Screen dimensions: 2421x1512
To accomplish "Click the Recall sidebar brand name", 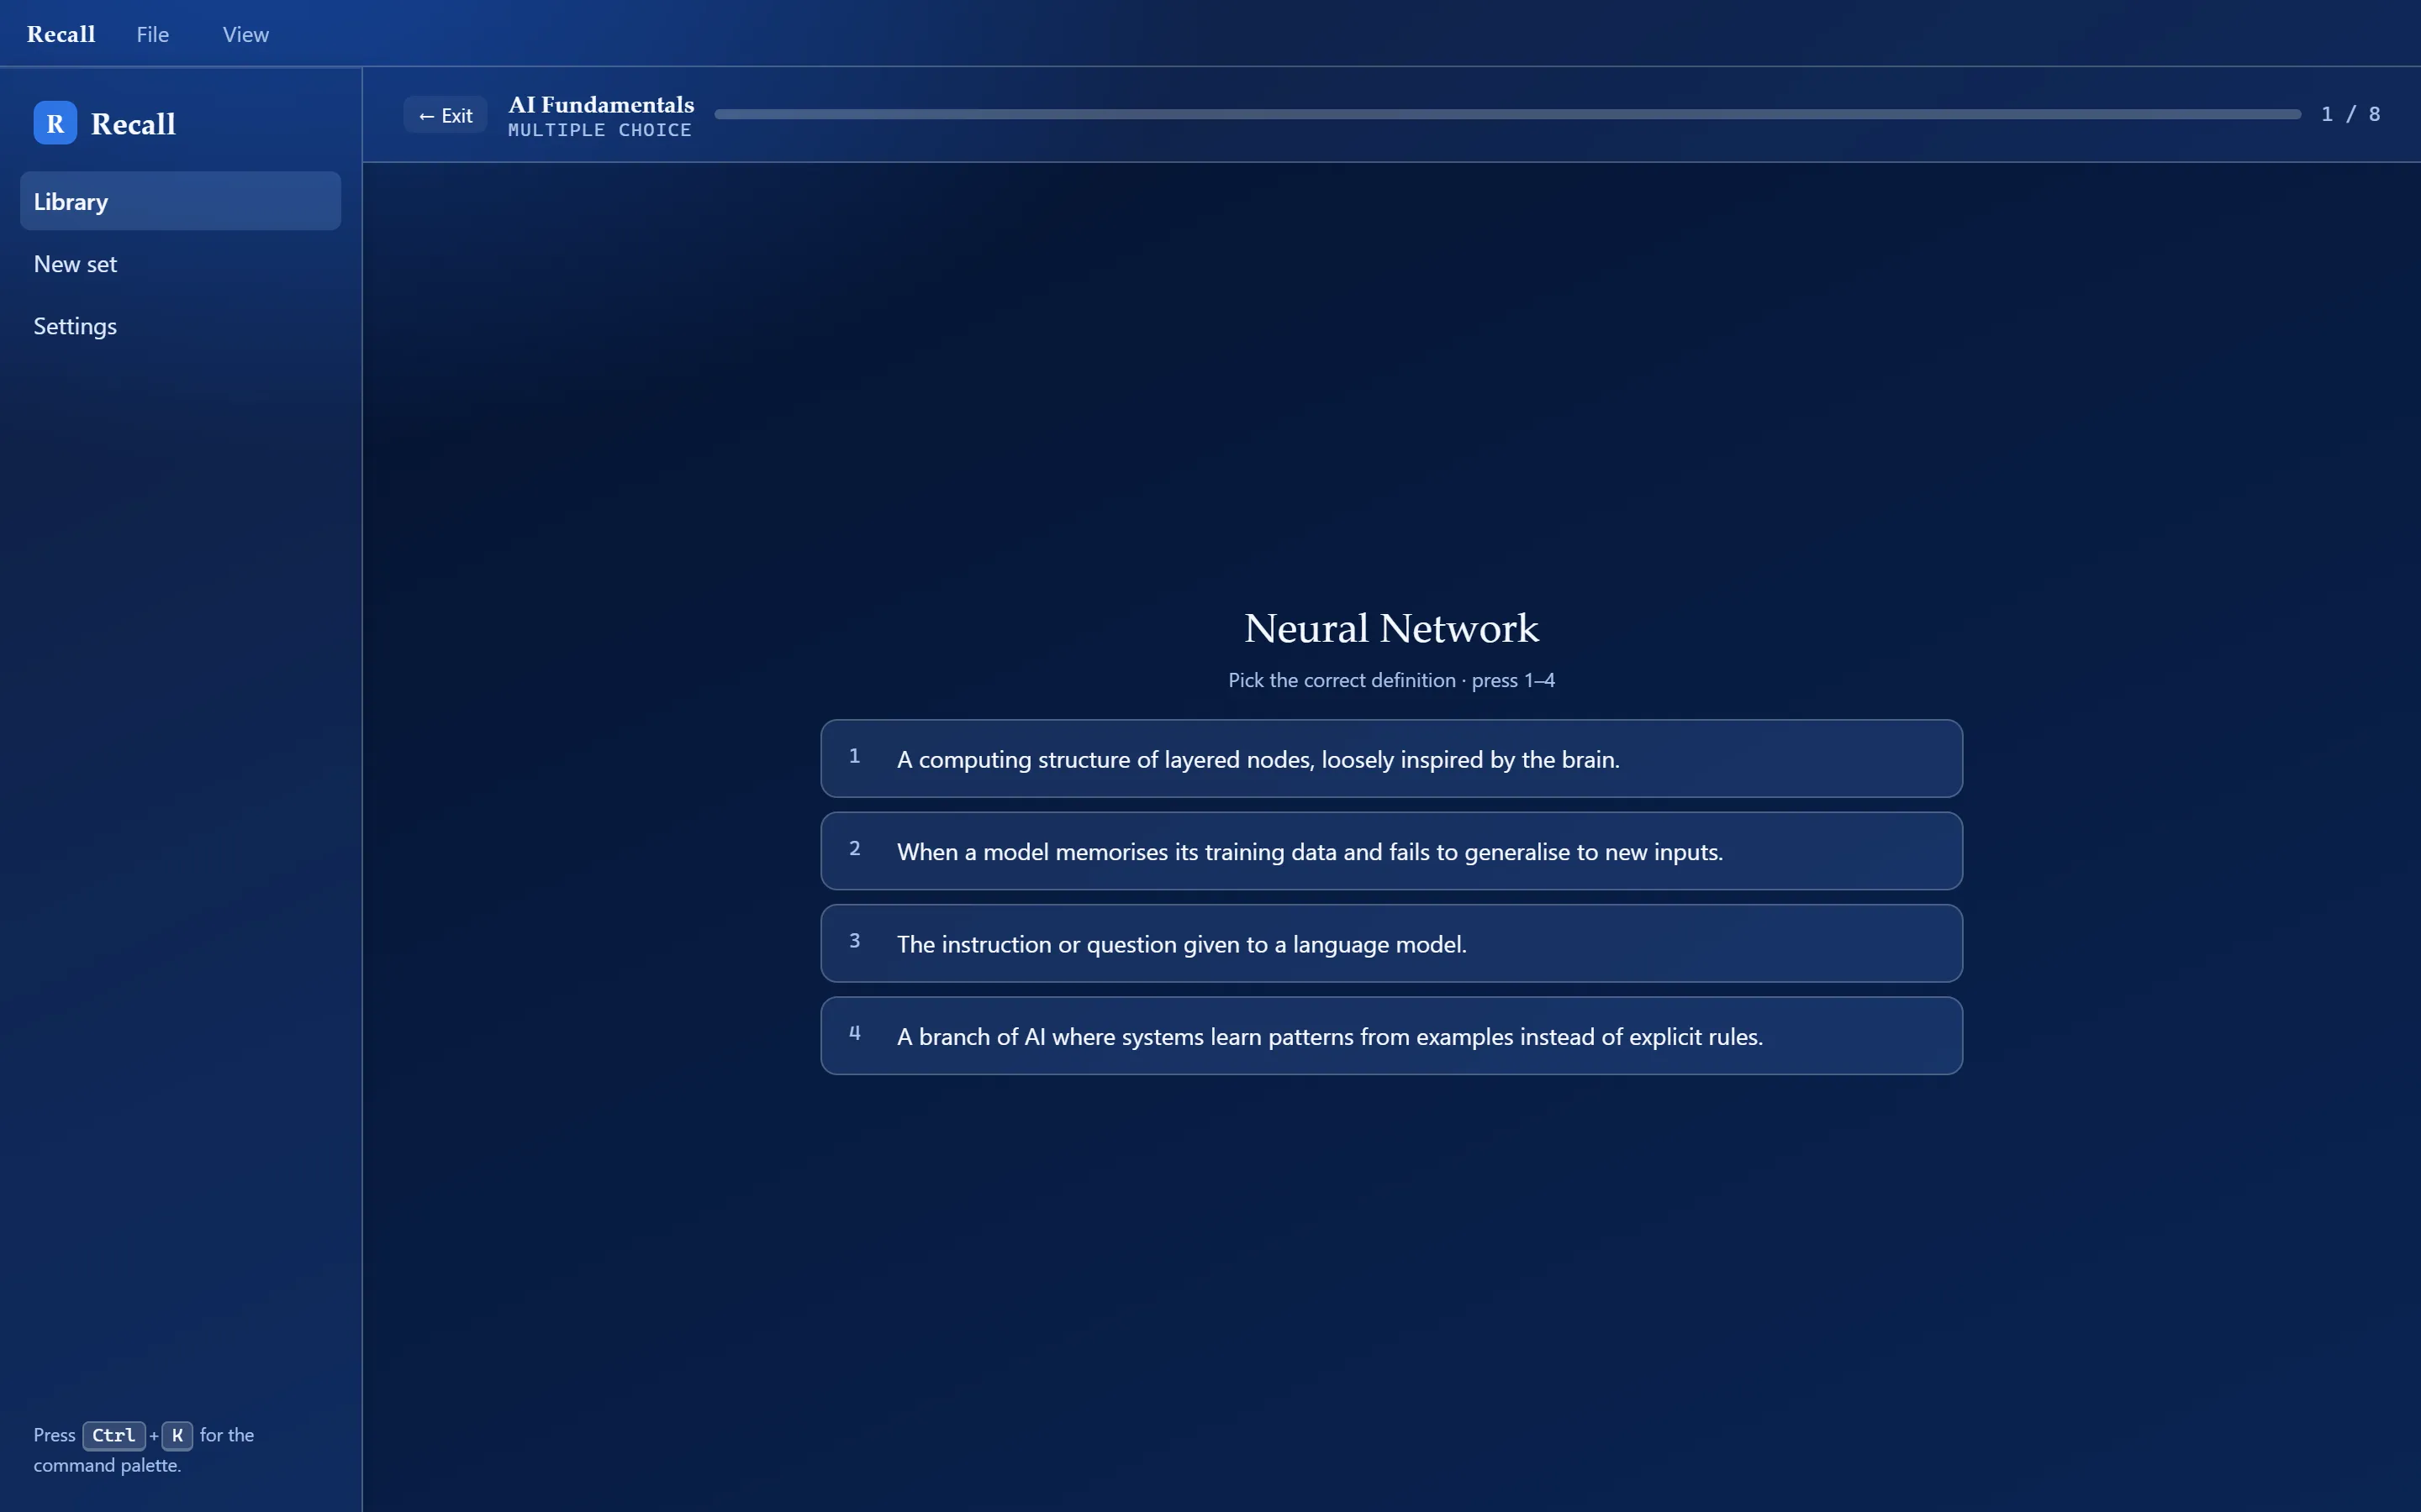I will (133, 124).
